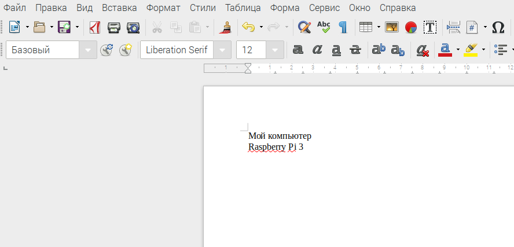Screen dimensions: 514x247
Task: Open Find and Replace
Action: 304,27
